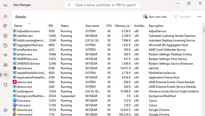Click the Radeon Settings: Desktop Overlay description

170,54
